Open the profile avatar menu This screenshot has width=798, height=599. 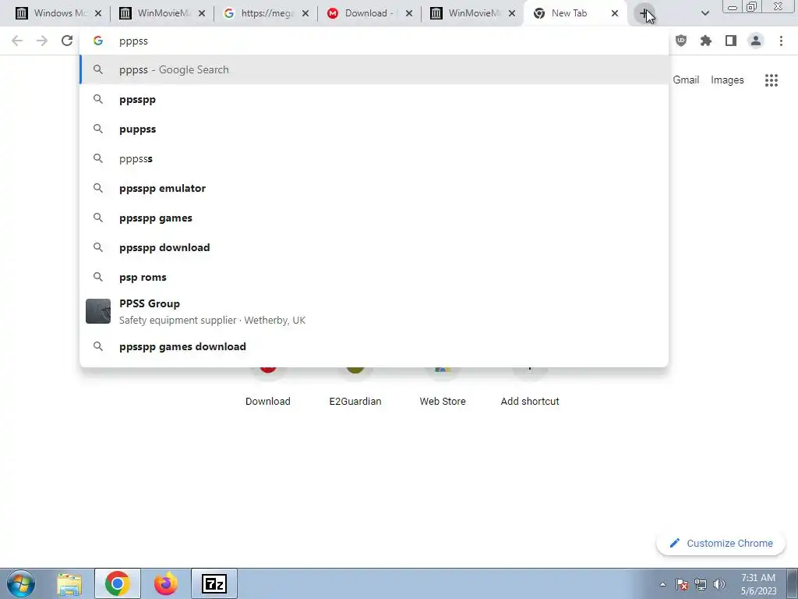click(x=756, y=41)
